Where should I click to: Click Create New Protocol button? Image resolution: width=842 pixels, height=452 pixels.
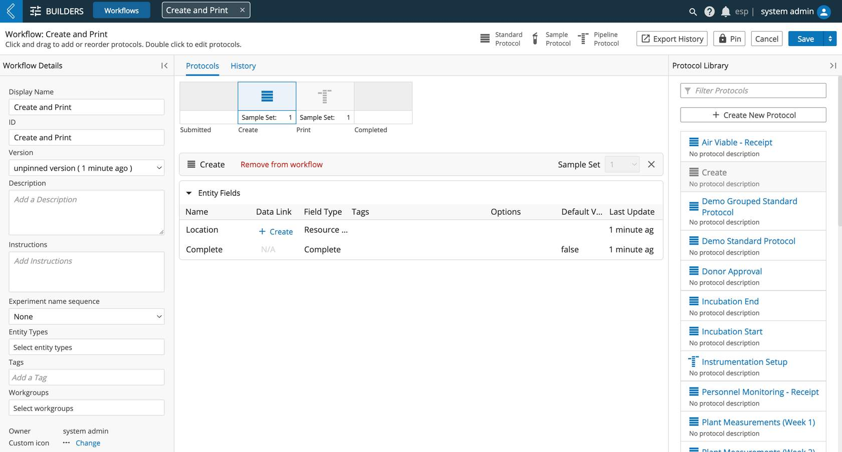click(753, 115)
